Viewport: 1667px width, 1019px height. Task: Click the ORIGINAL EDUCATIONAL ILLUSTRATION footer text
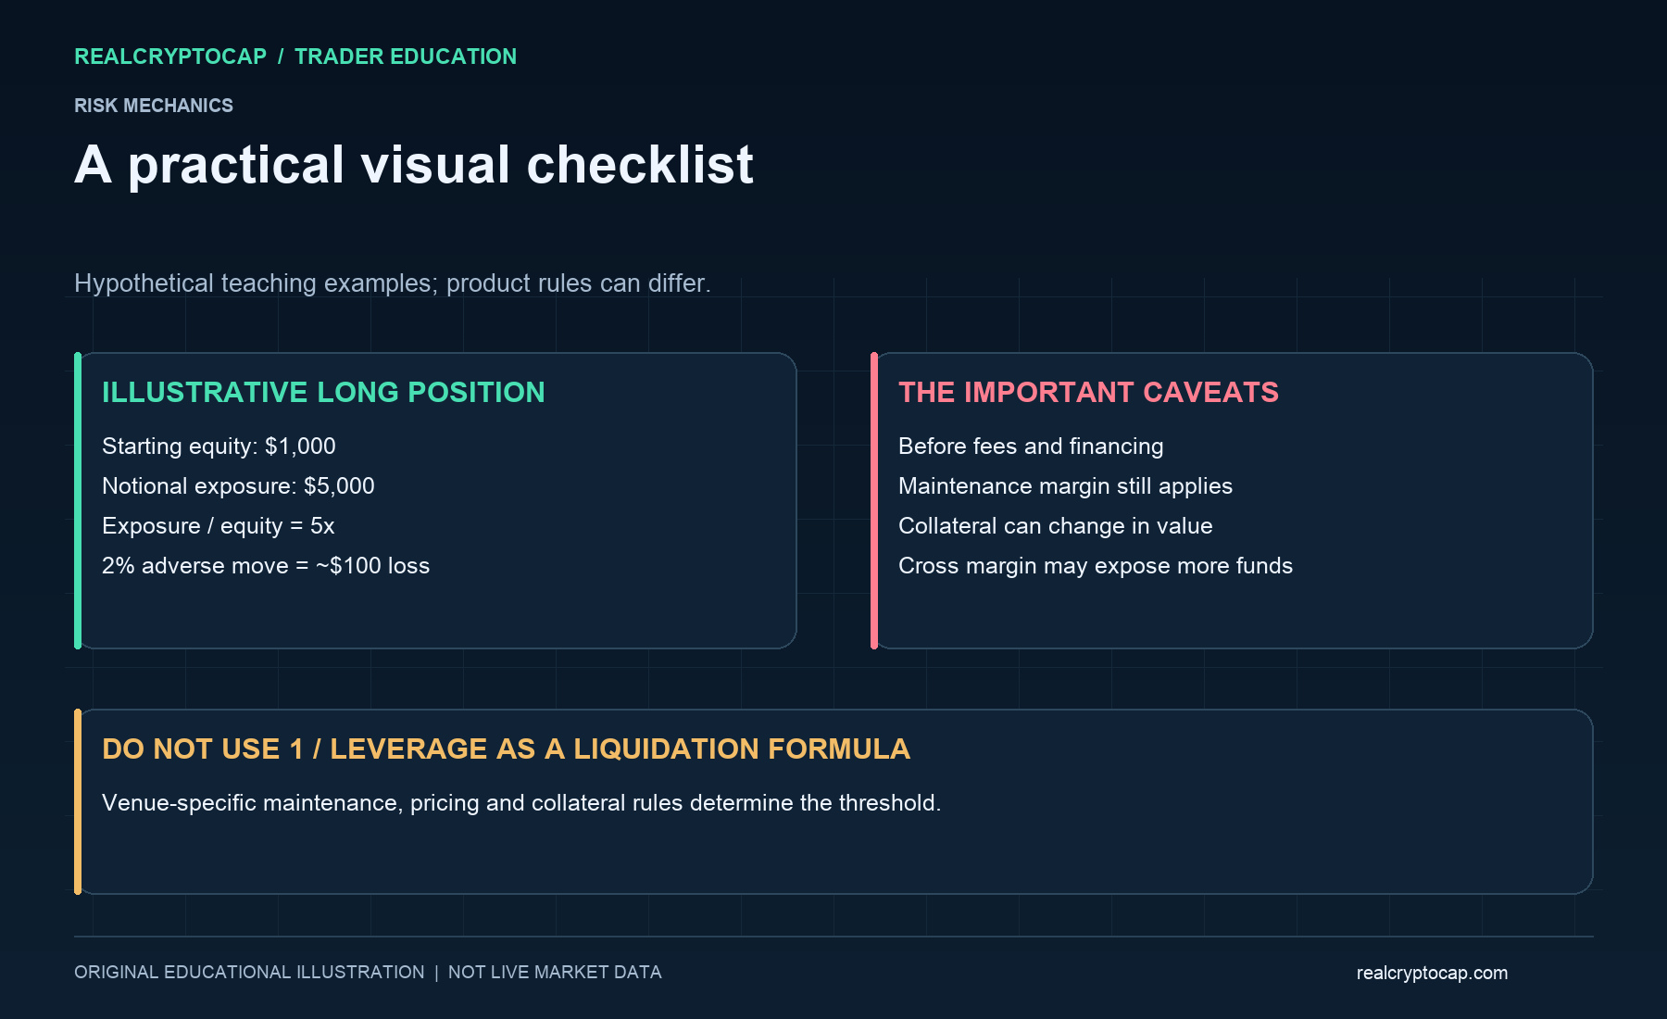pos(249,973)
